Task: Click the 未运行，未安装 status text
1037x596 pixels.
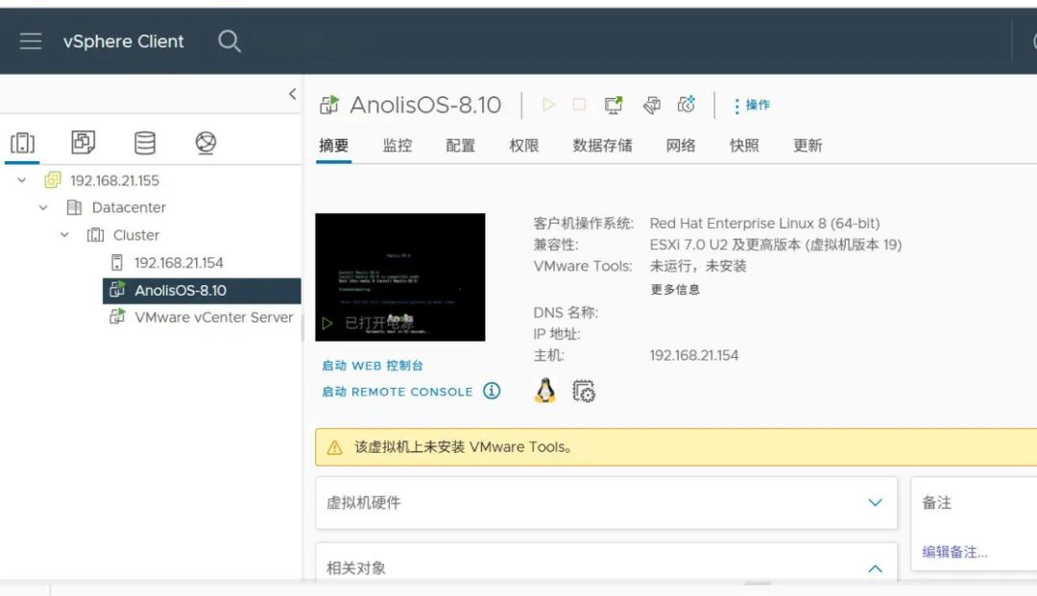Action: point(698,266)
